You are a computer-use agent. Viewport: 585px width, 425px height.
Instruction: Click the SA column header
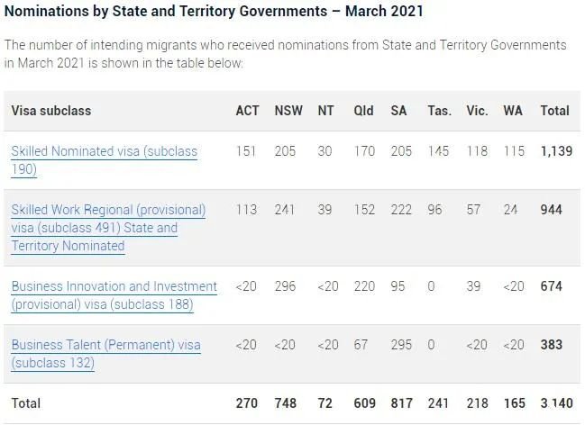click(398, 111)
